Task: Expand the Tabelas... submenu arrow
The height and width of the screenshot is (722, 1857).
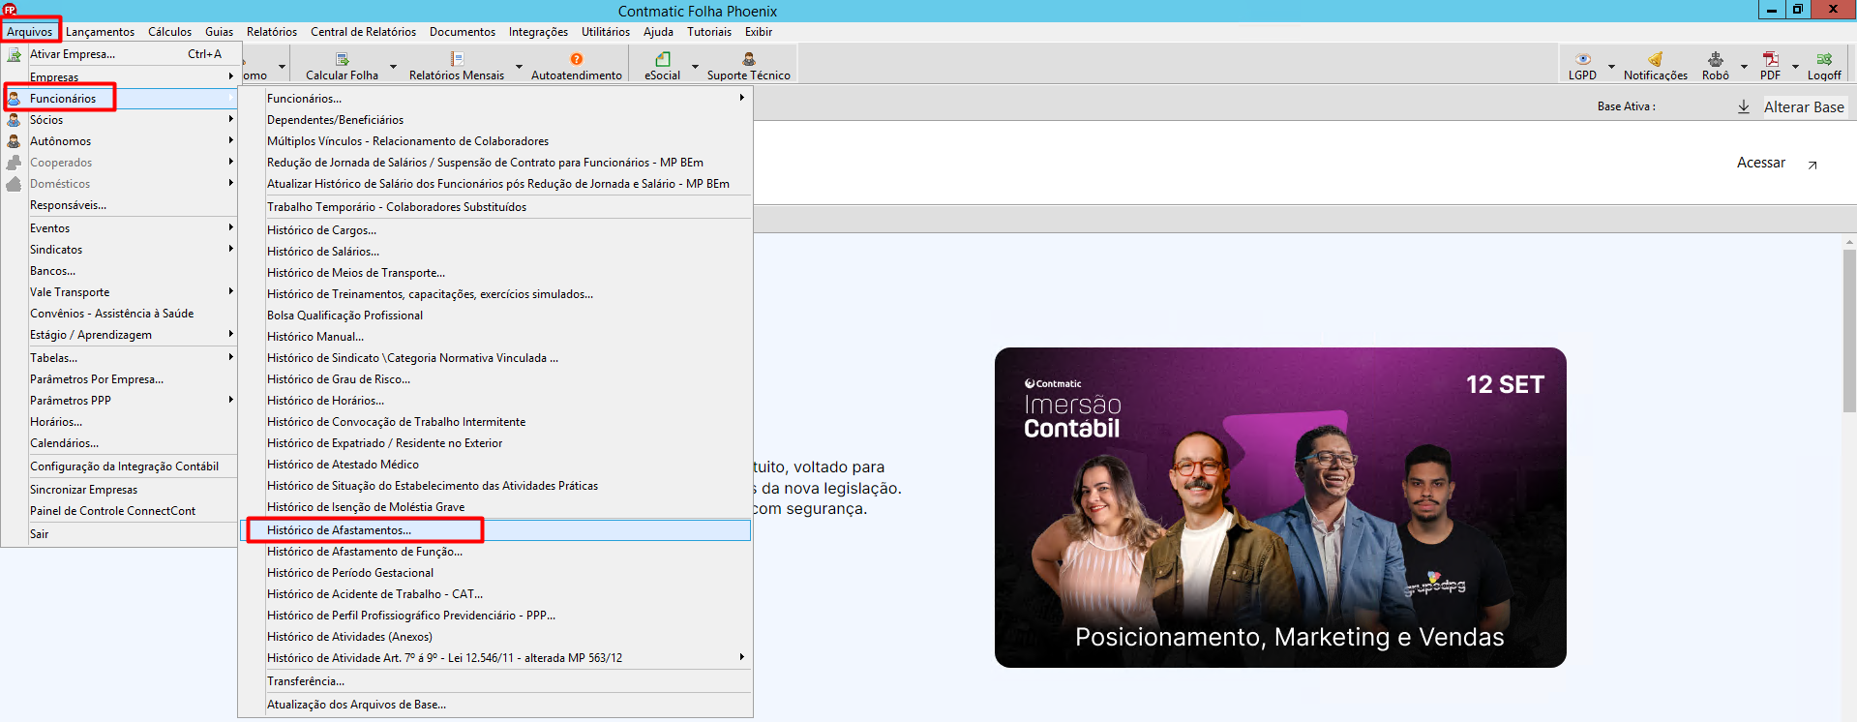Action: coord(230,357)
